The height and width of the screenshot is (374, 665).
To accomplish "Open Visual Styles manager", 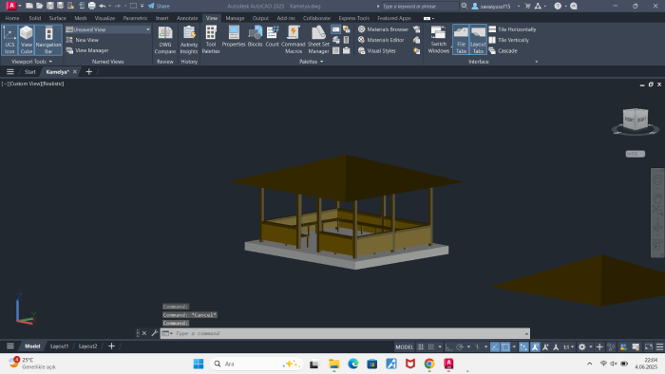I will [376, 51].
